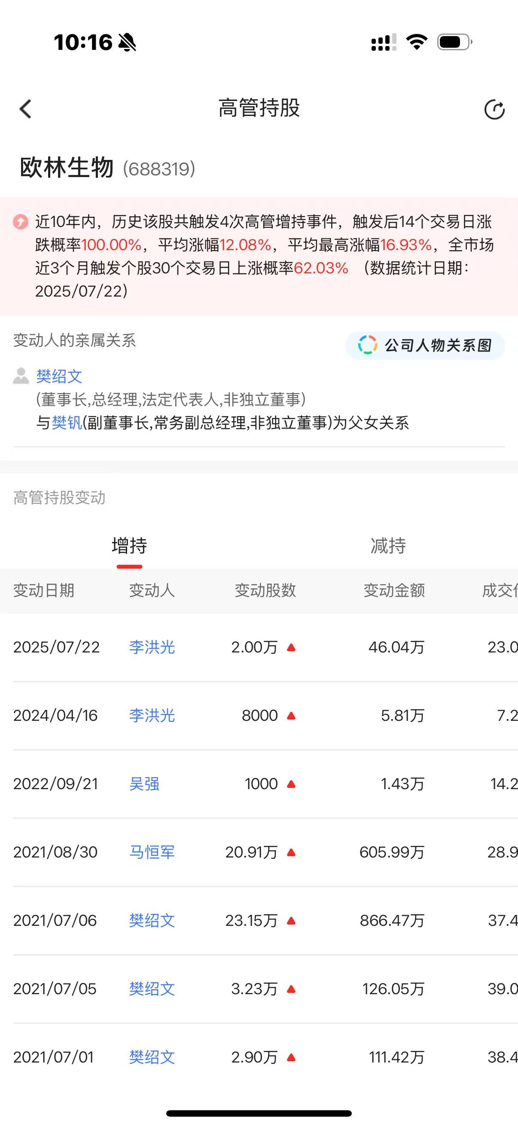
Task: Tap the red triangle next to 8000
Action: point(291,716)
